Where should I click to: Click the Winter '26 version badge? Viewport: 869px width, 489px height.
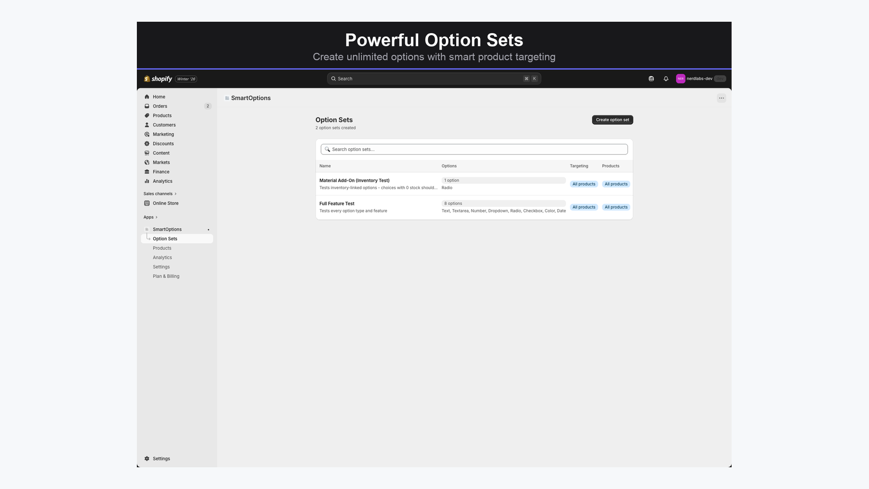[x=185, y=78]
